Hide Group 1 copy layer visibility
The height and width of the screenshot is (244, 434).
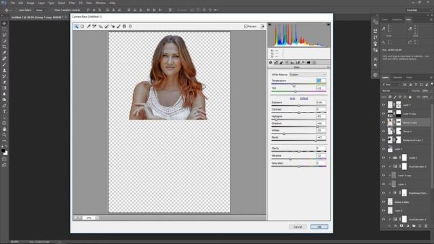tap(383, 122)
